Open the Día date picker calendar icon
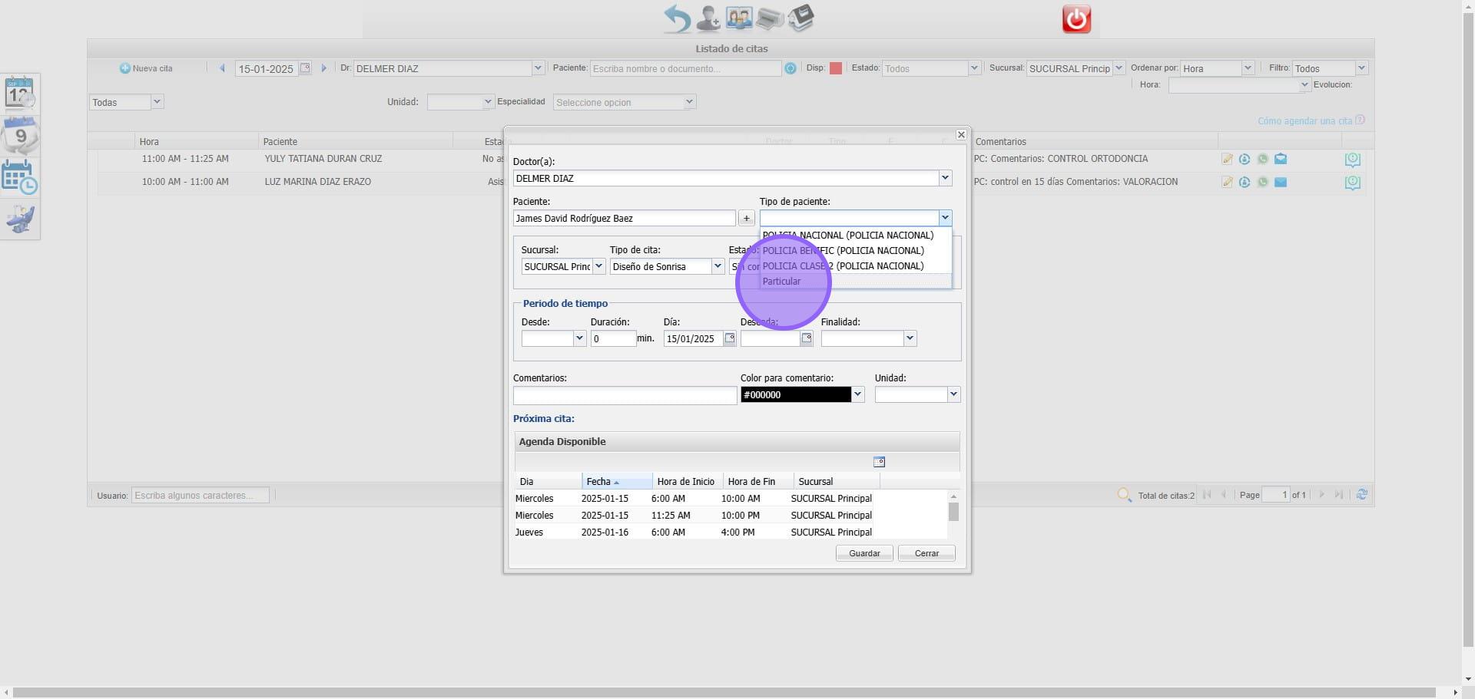The width and height of the screenshot is (1475, 699). coord(730,338)
